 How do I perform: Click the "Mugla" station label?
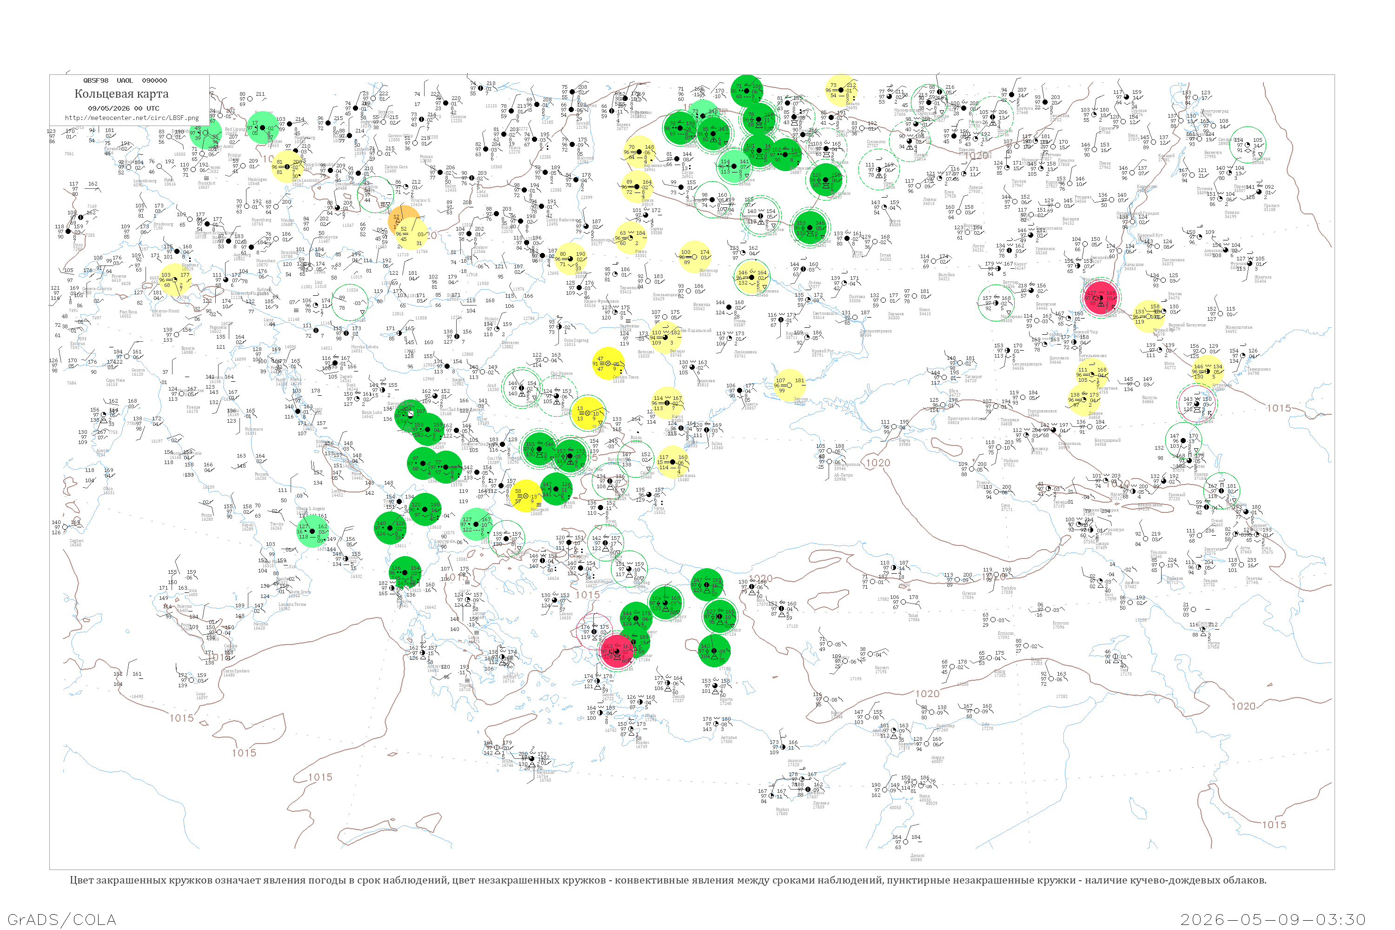point(651,716)
